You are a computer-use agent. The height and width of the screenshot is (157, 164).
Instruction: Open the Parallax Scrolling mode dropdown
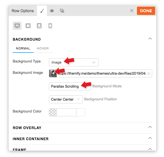pos(70,86)
